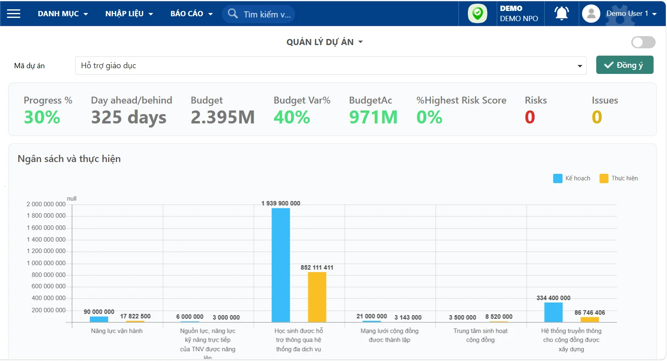Click the 86 746 406 actual bar
This screenshot has width=667, height=361.
[x=590, y=320]
